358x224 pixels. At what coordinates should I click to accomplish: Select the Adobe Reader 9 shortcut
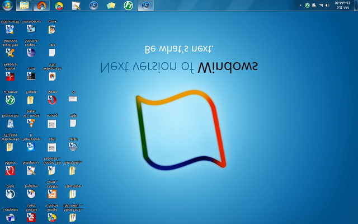pyautogui.click(x=10, y=72)
